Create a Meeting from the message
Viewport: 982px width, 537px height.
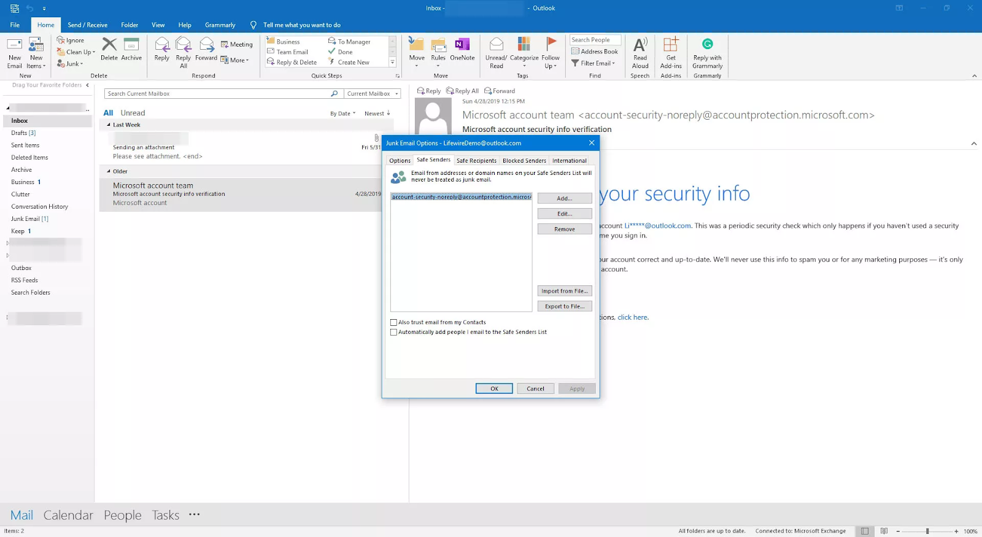click(237, 44)
